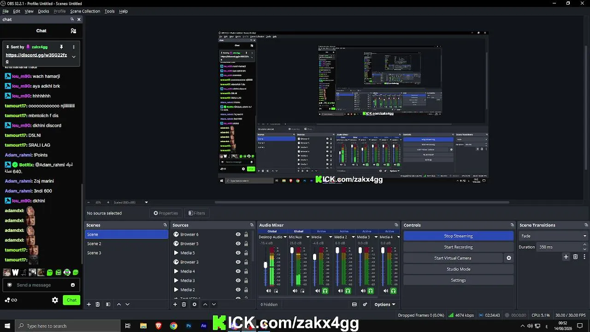Toggle the lock on the Media 3 source
Screen dimensions: 590x332
coord(246,280)
